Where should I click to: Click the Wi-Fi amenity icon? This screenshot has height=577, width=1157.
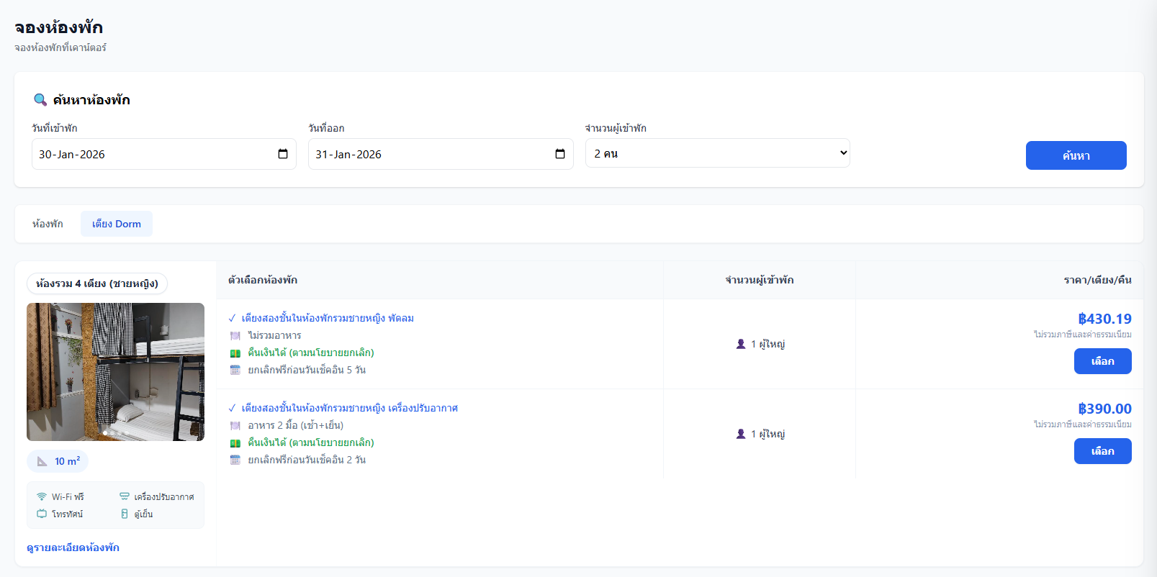(42, 496)
